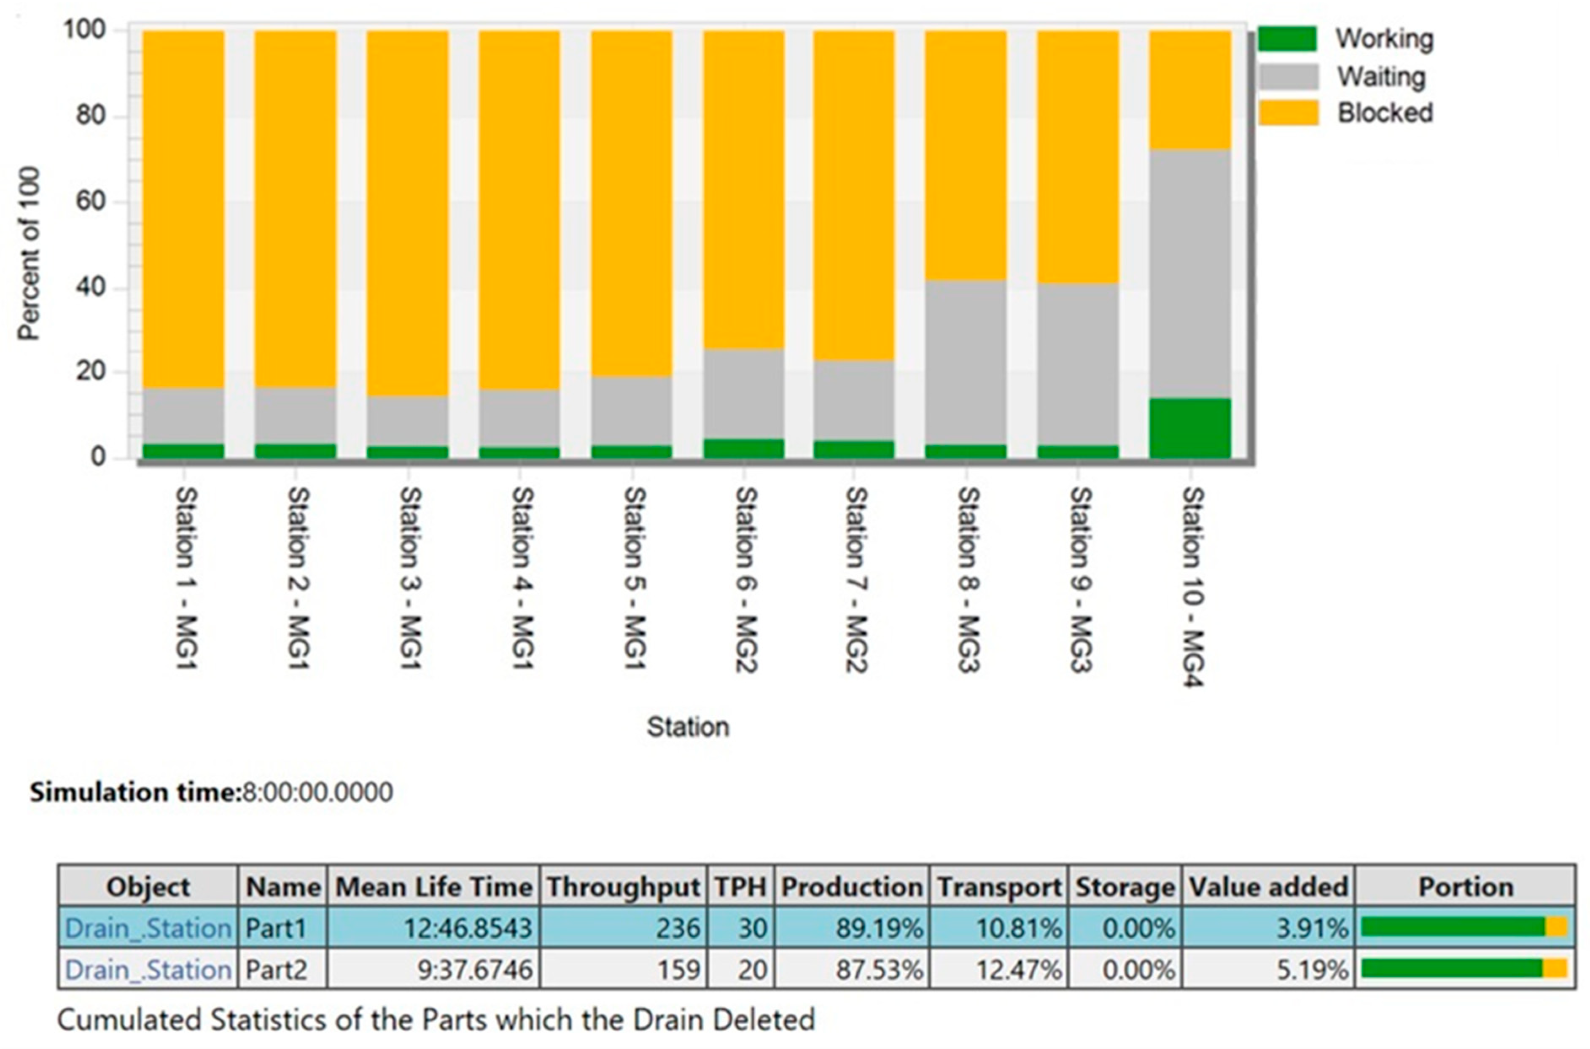Click the Part2 mean life time cell

point(433,969)
